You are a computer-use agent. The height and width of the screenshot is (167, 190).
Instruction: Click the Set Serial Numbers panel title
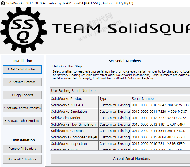(x=125, y=61)
